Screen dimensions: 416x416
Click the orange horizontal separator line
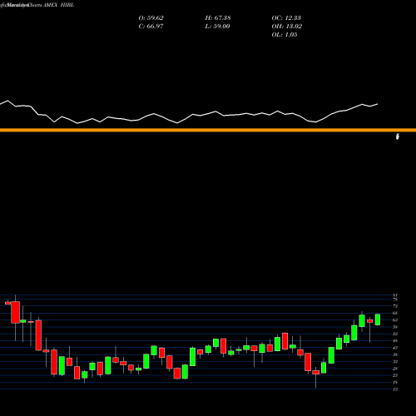point(208,130)
